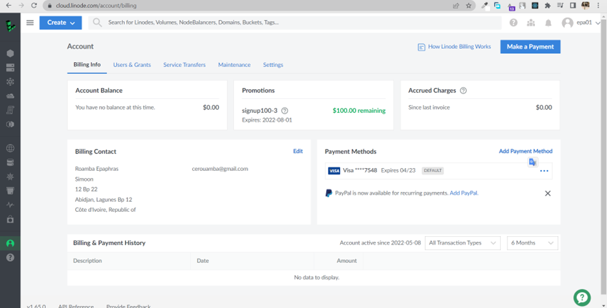Click the Date column header

tap(203, 261)
